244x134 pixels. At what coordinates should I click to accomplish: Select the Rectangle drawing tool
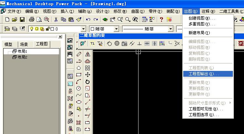click(79, 75)
